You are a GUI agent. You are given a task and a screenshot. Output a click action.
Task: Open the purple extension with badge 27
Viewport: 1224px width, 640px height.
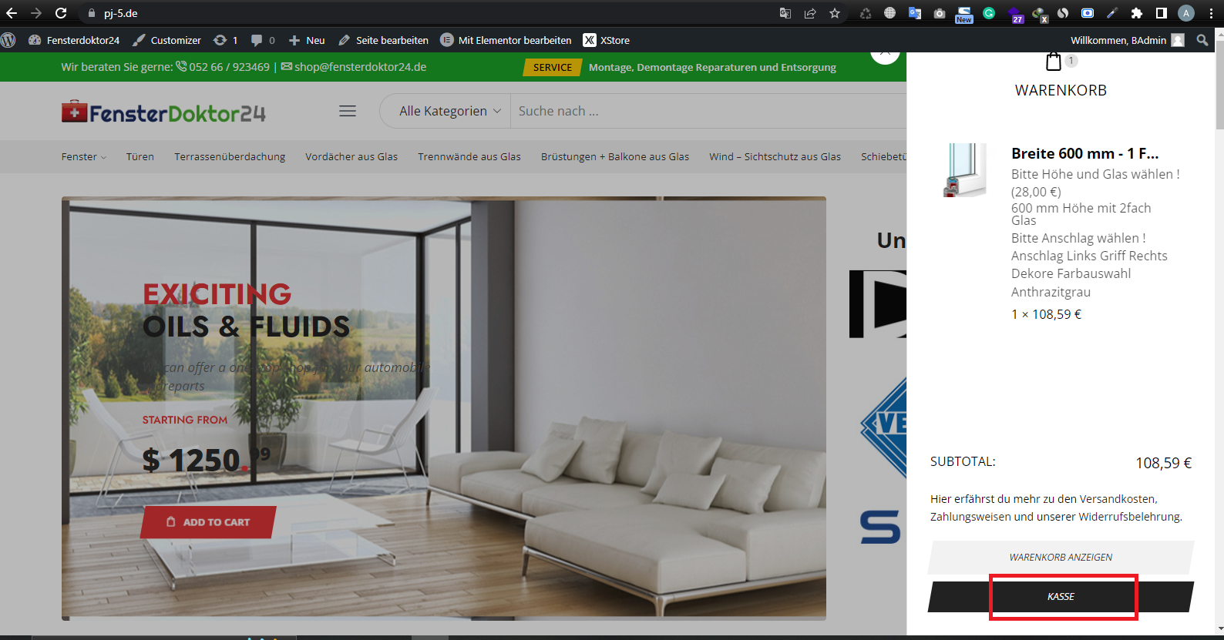point(1015,14)
